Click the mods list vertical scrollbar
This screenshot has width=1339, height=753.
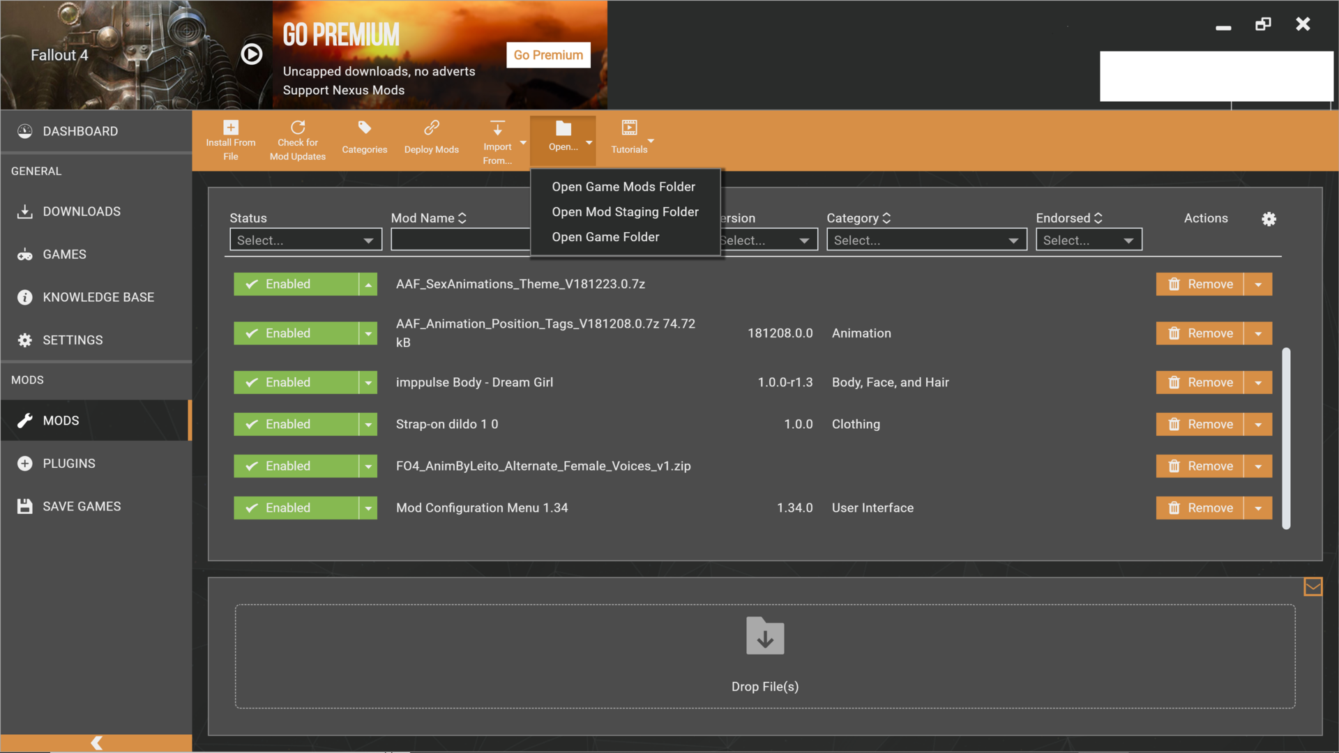click(1286, 439)
